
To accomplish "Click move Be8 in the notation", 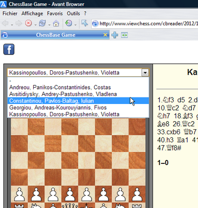I will click(163, 124).
